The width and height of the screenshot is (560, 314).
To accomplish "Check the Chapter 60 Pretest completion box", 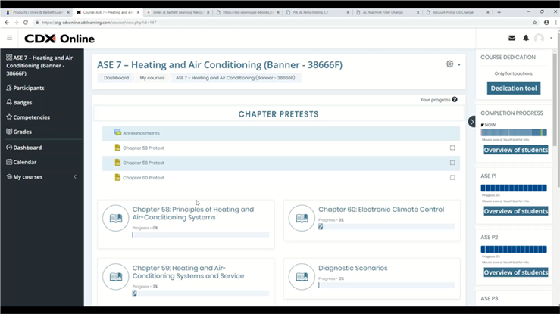I will pyautogui.click(x=452, y=177).
